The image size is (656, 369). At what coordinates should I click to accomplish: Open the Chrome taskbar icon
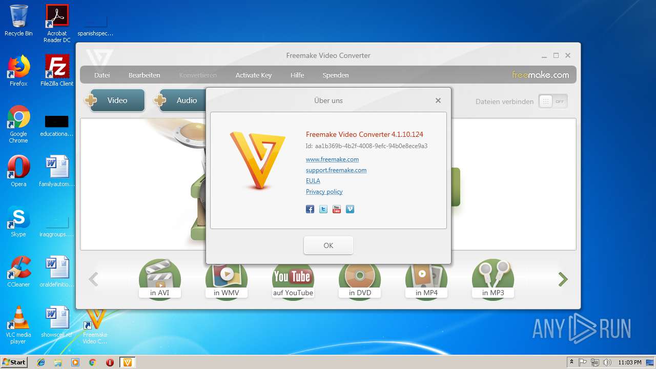pos(92,362)
